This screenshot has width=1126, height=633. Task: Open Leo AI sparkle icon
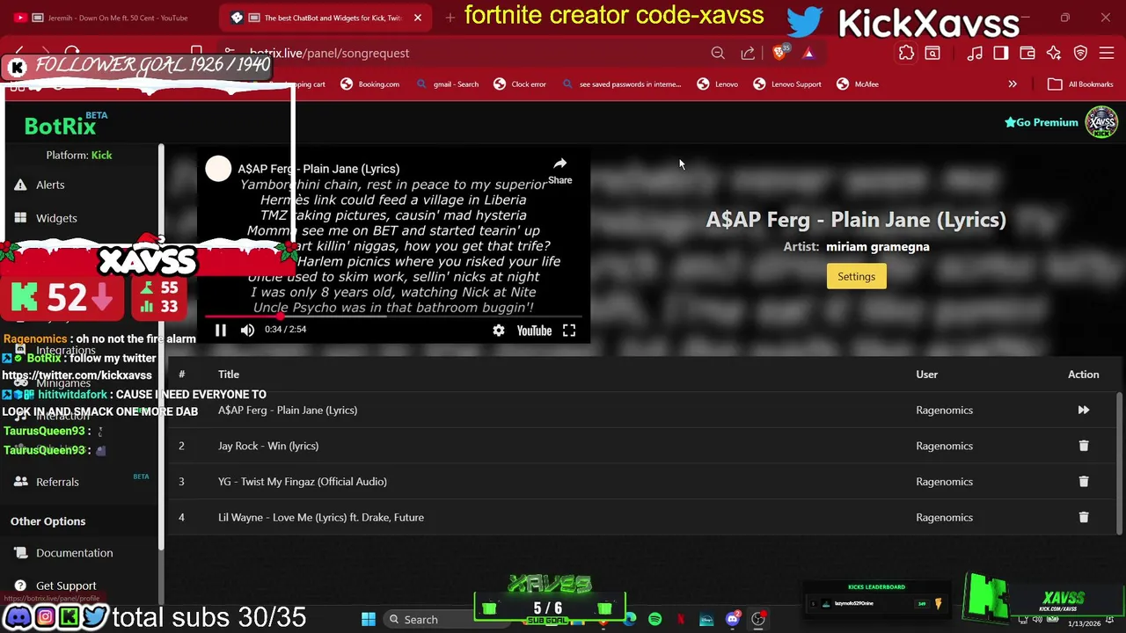point(1054,54)
